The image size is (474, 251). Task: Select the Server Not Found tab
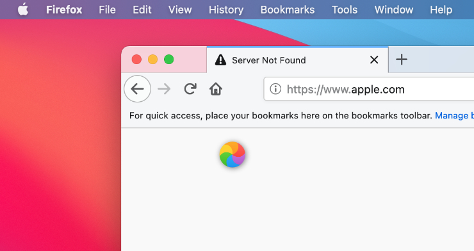(x=297, y=60)
